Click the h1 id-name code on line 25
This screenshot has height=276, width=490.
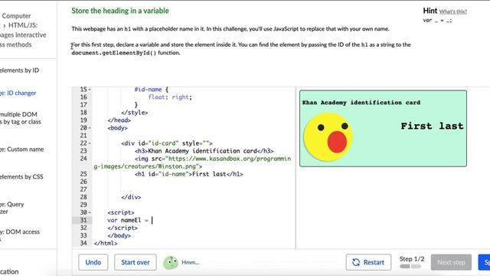[x=189, y=174]
